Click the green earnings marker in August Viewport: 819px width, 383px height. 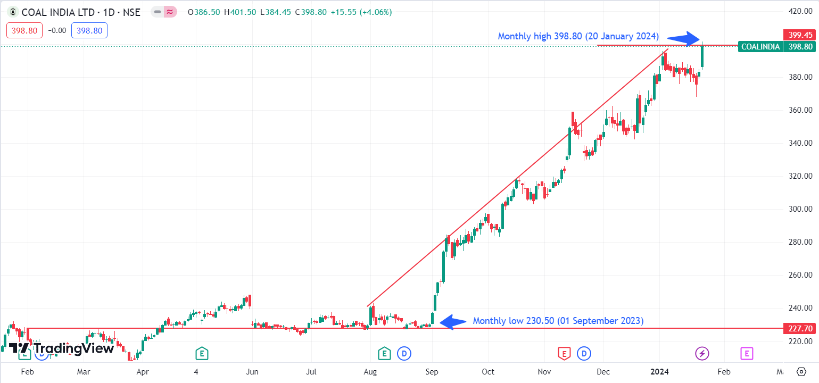(x=384, y=353)
